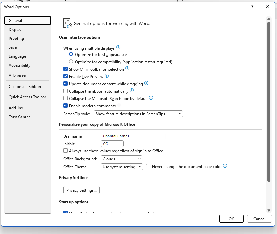
Task: Click Cancel to discard changes
Action: pos(259,219)
